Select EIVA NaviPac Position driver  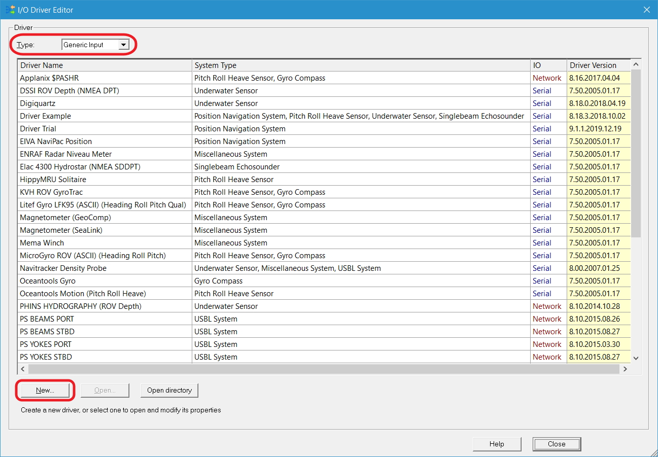(x=56, y=142)
